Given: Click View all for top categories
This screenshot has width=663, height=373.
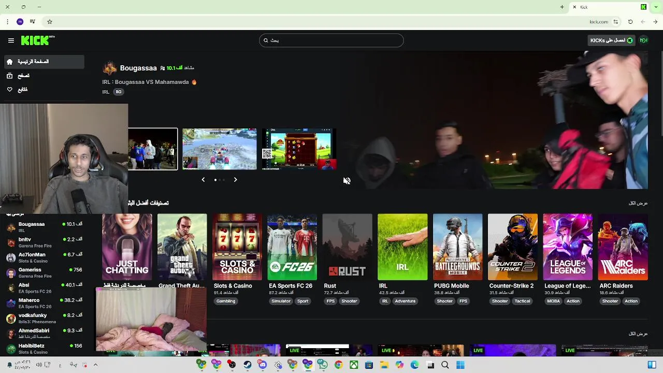Looking at the screenshot, I should 638,203.
